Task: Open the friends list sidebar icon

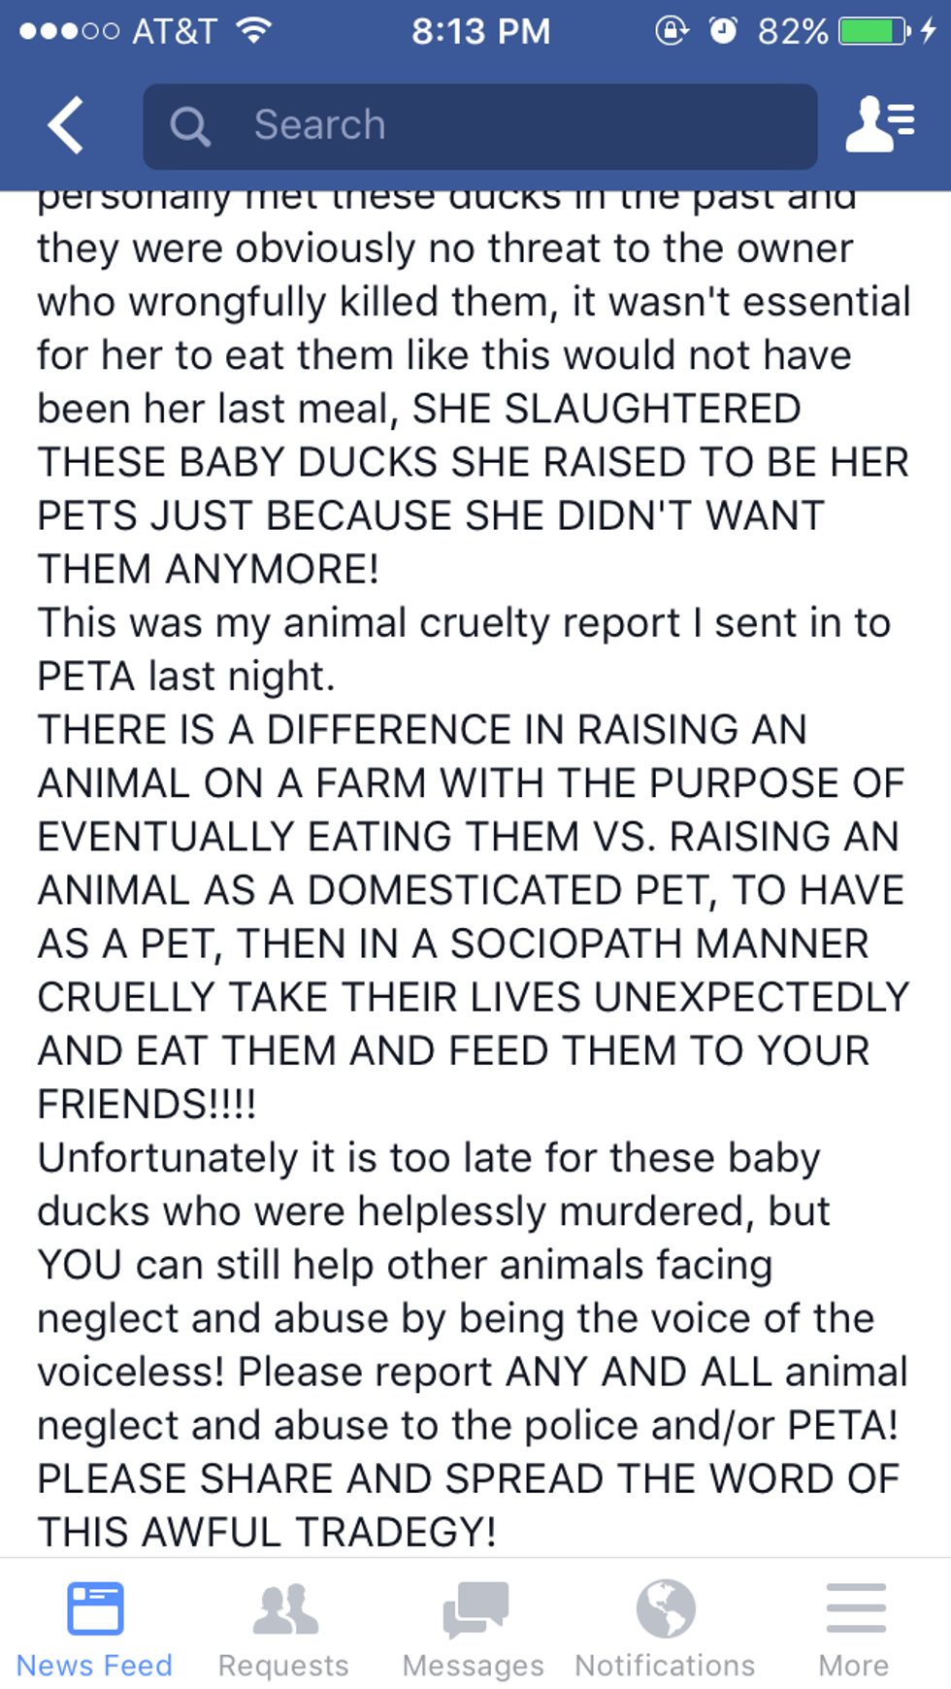Action: pos(879,126)
